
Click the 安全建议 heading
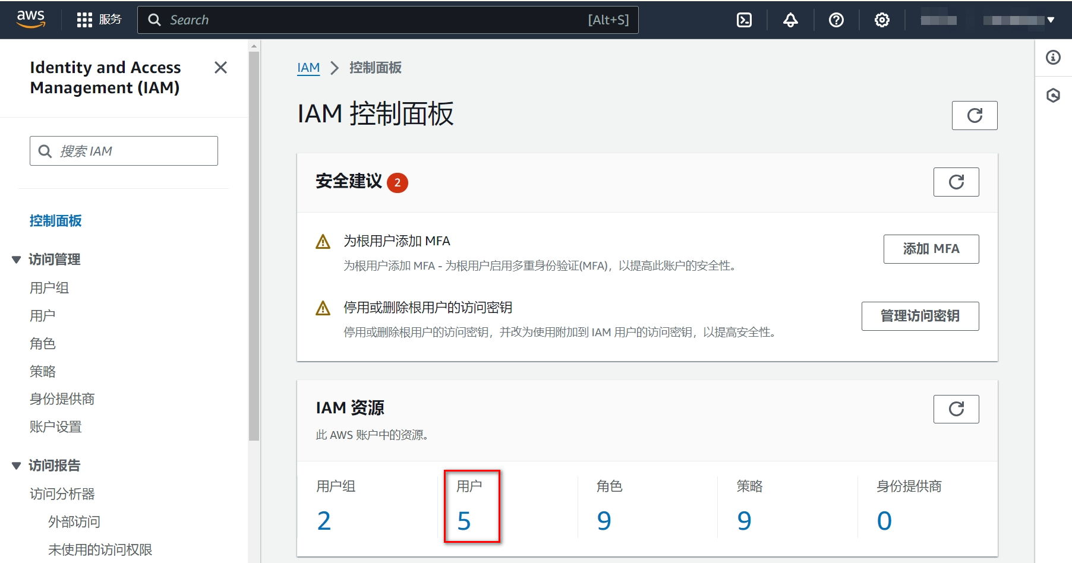click(x=349, y=181)
